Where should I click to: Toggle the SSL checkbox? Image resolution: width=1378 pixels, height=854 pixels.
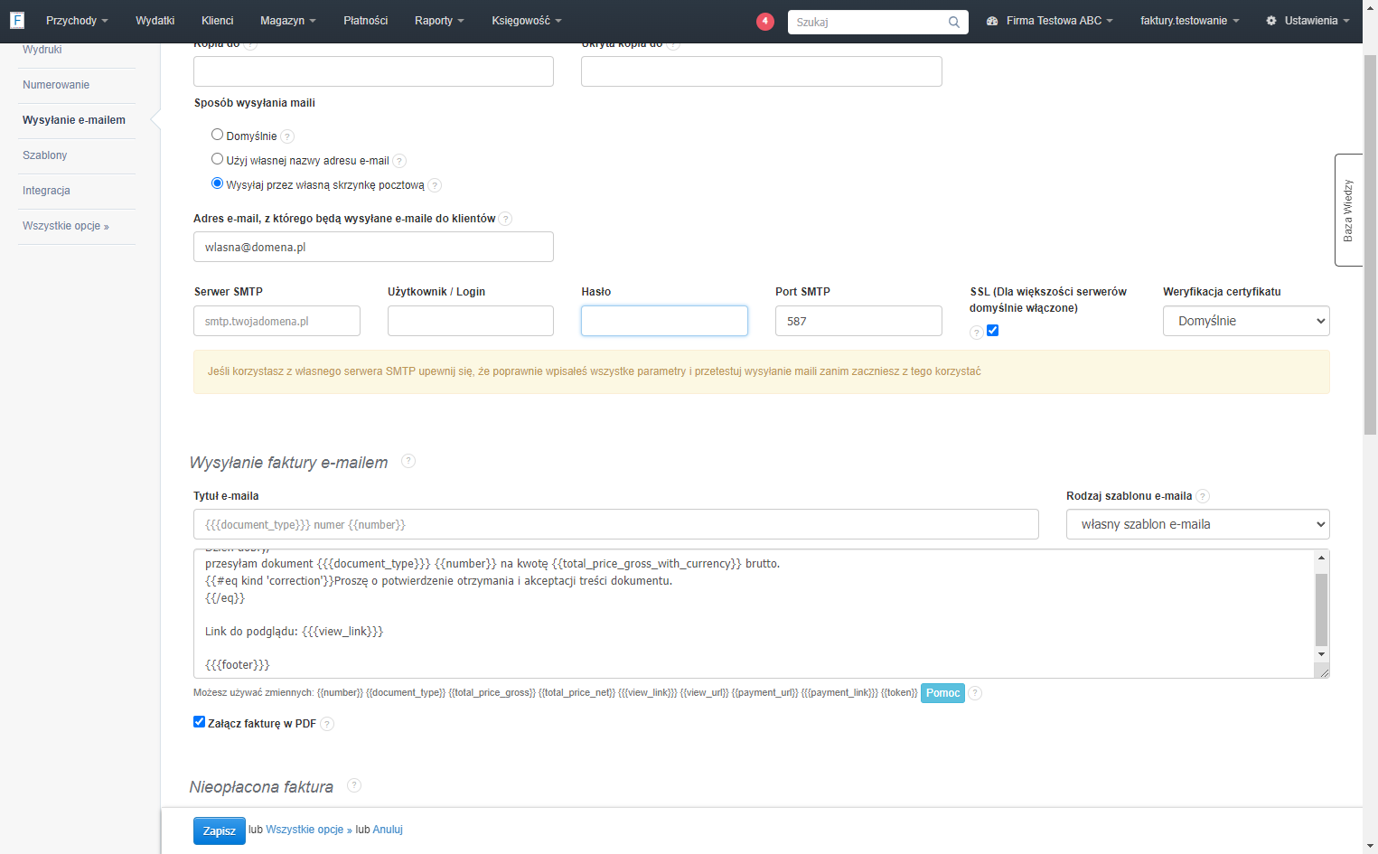993,331
